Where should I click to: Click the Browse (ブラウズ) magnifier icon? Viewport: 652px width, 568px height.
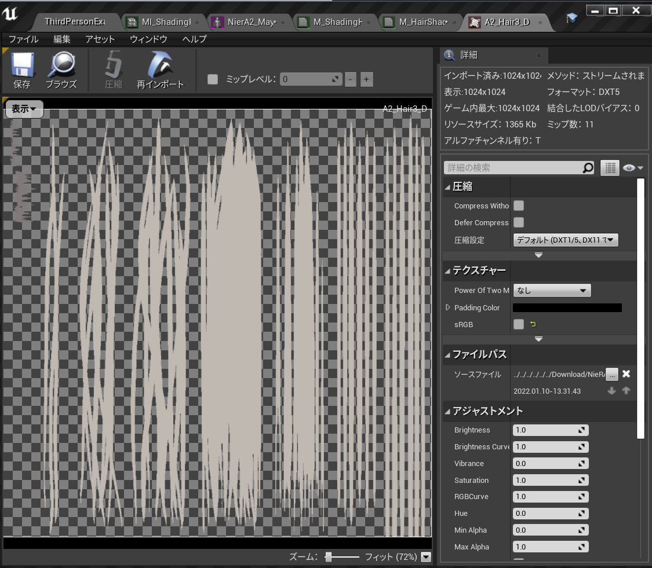61,69
